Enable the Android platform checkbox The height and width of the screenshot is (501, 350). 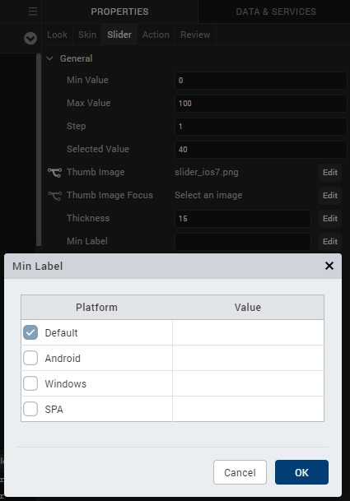tap(30, 358)
